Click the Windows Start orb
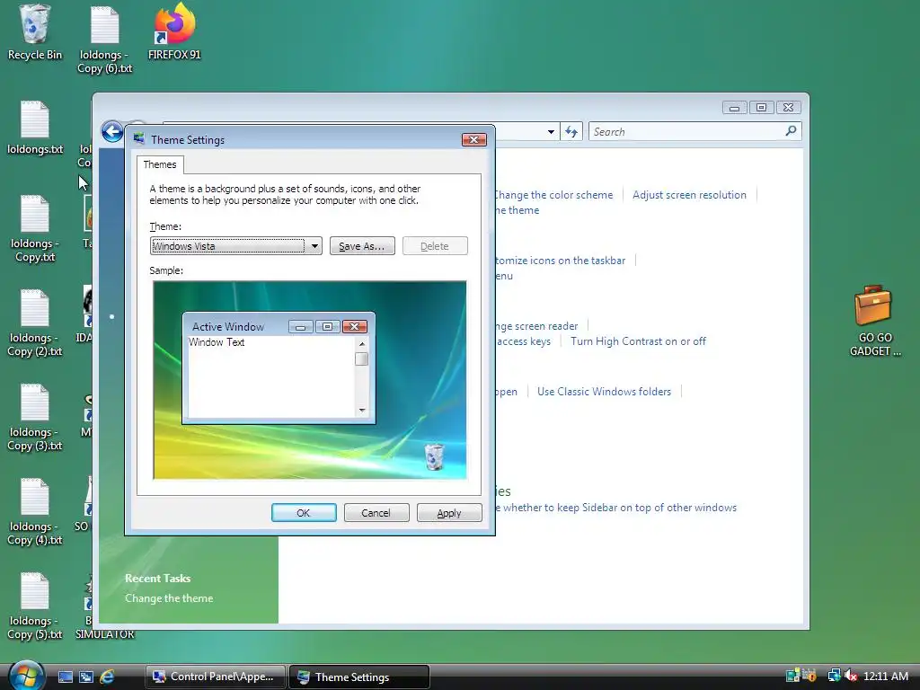920x690 pixels. tap(25, 676)
